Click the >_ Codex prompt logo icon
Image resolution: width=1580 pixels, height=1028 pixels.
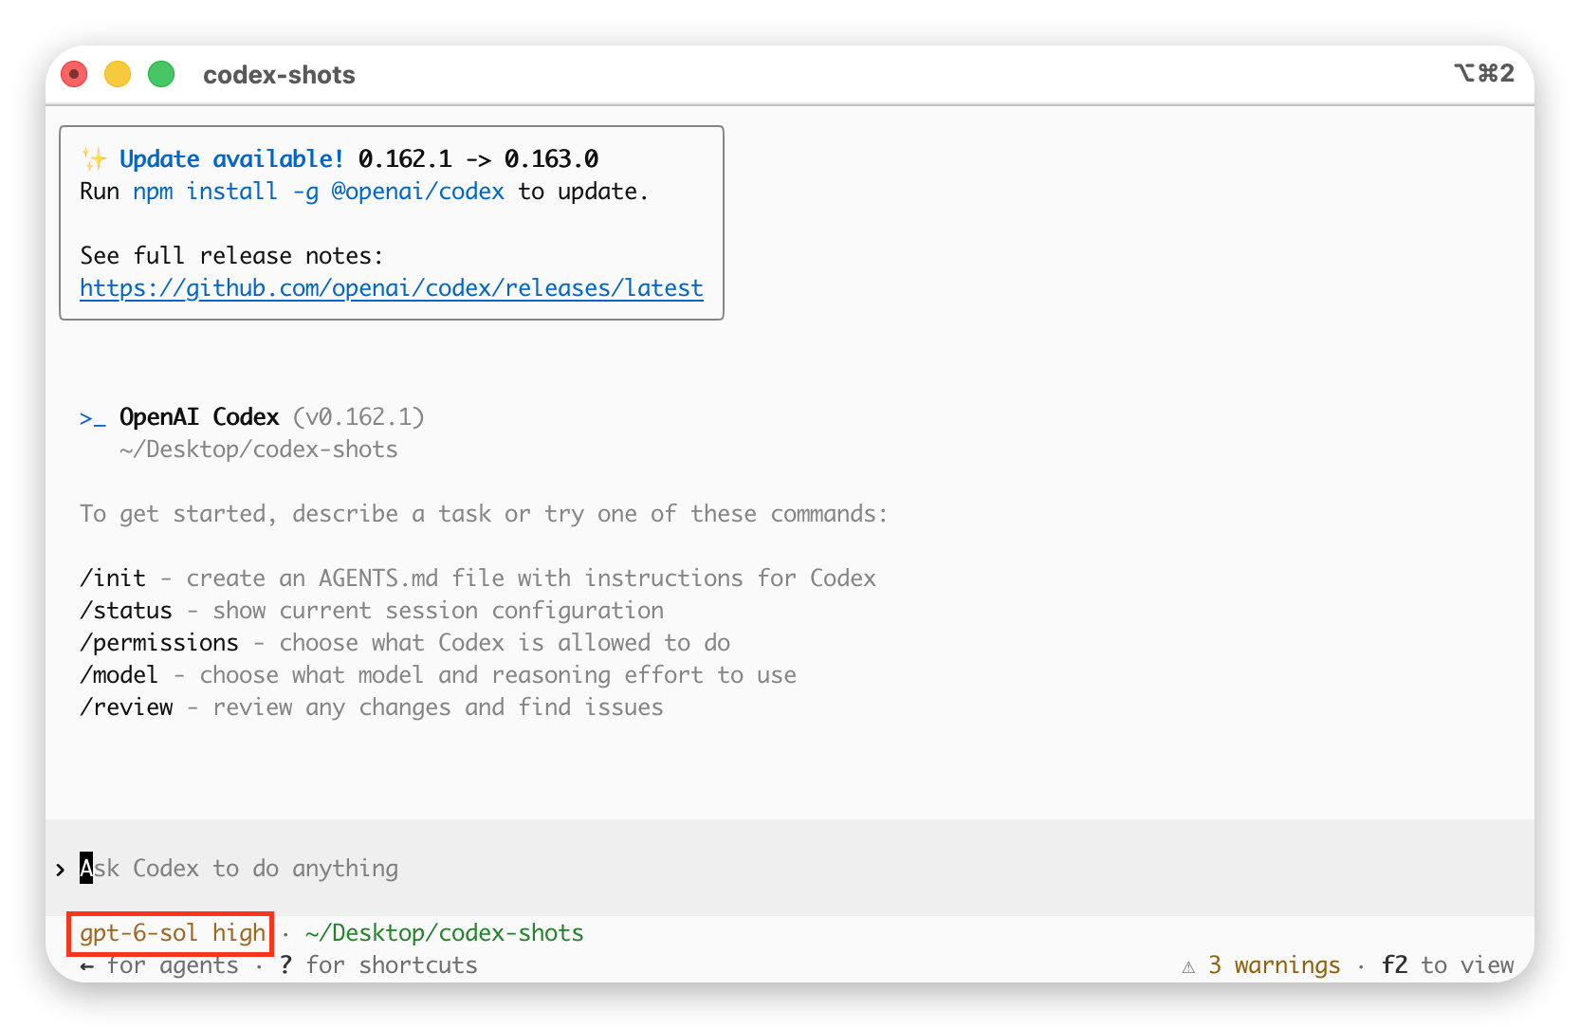(92, 418)
